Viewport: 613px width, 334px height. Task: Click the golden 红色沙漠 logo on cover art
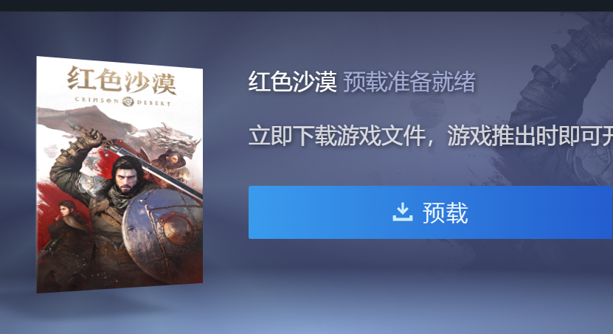(x=122, y=80)
